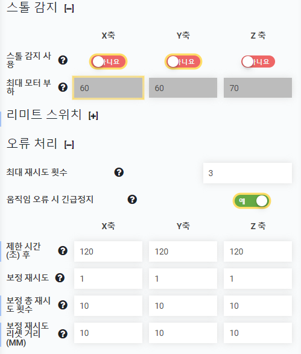
Task: Show help for 움직임 오류 시 긴급정지
Action: tap(132, 200)
